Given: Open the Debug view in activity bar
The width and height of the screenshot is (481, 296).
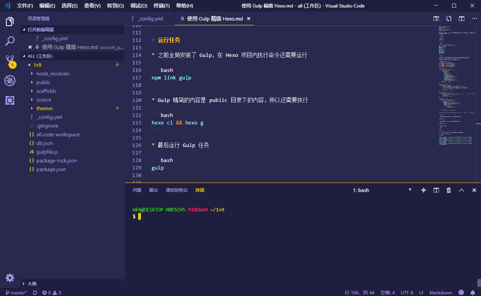Looking at the screenshot, I should [x=10, y=81].
